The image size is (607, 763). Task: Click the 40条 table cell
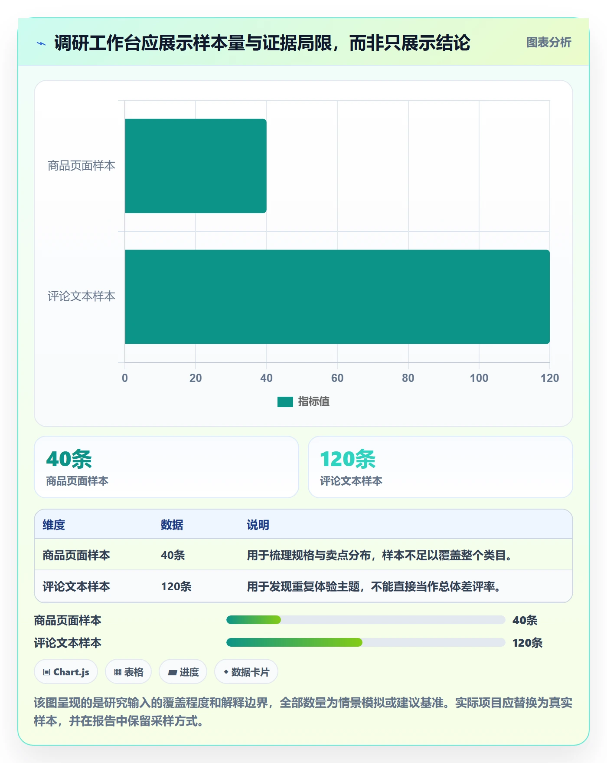173,555
